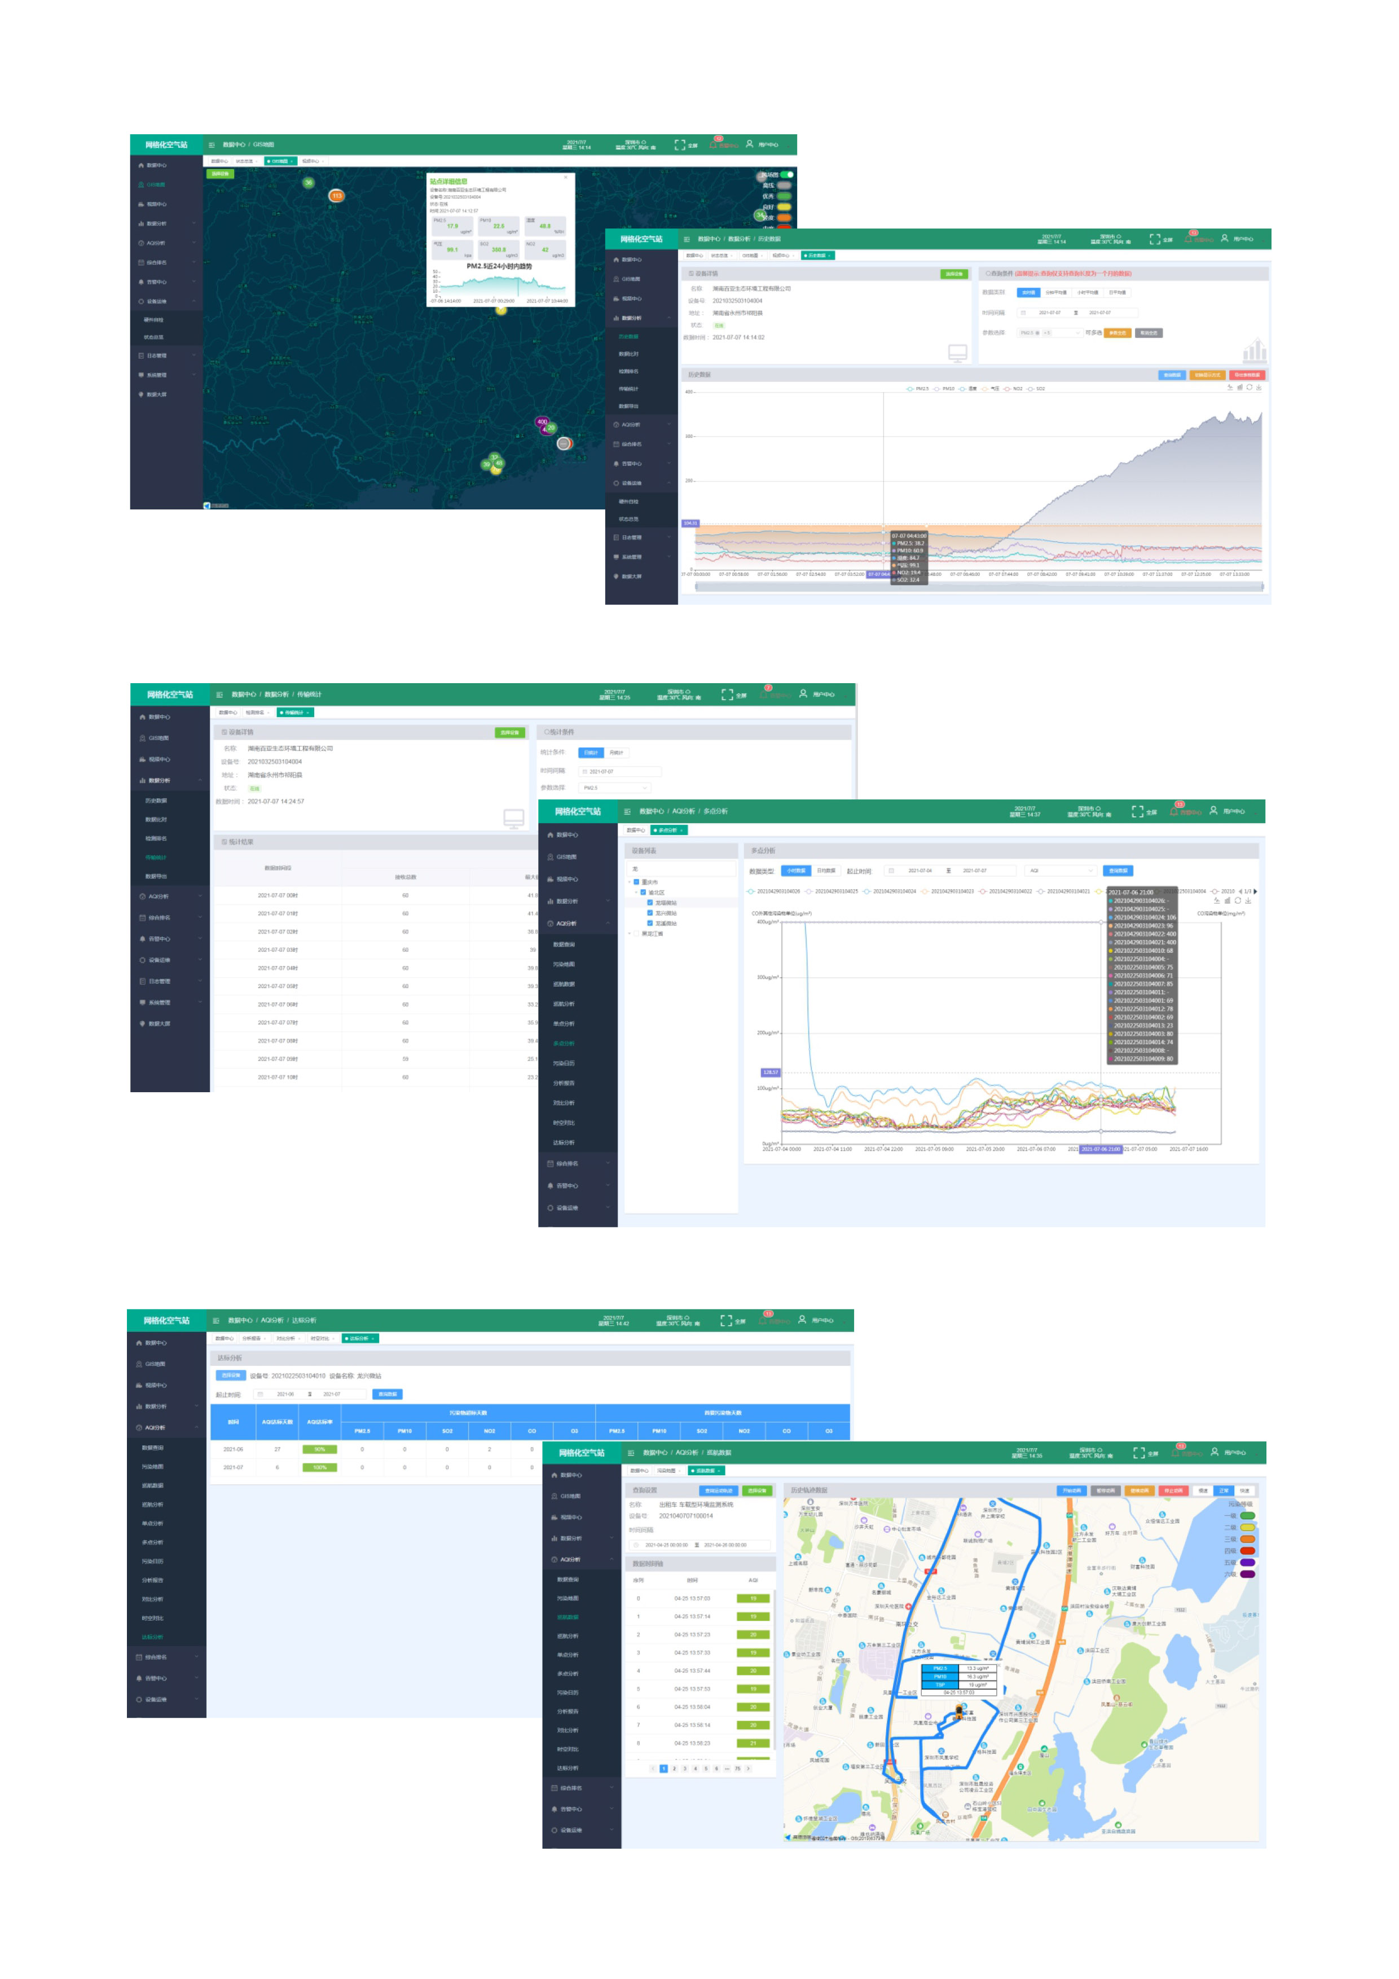Open AQI dropdown in 多点分析 screen

click(x=1060, y=870)
